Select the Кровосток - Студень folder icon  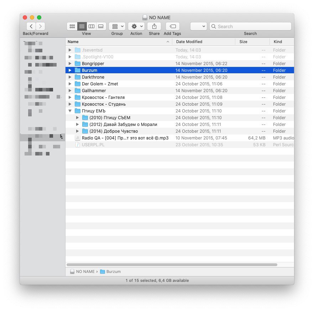pyautogui.click(x=78, y=104)
